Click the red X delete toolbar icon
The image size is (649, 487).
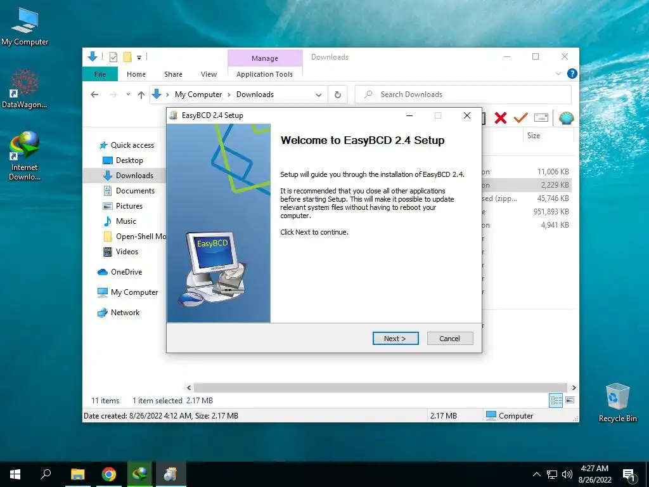pyautogui.click(x=501, y=118)
